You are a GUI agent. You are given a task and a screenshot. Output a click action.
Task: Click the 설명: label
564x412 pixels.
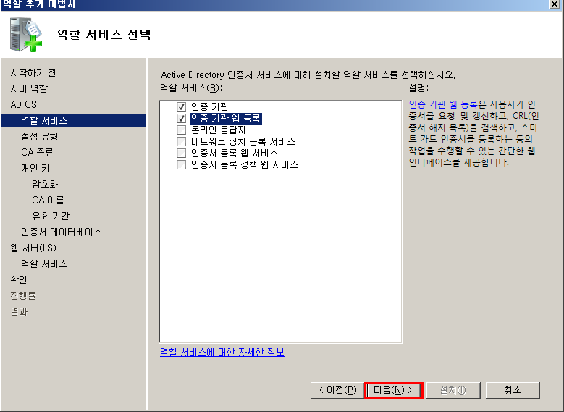tap(418, 88)
